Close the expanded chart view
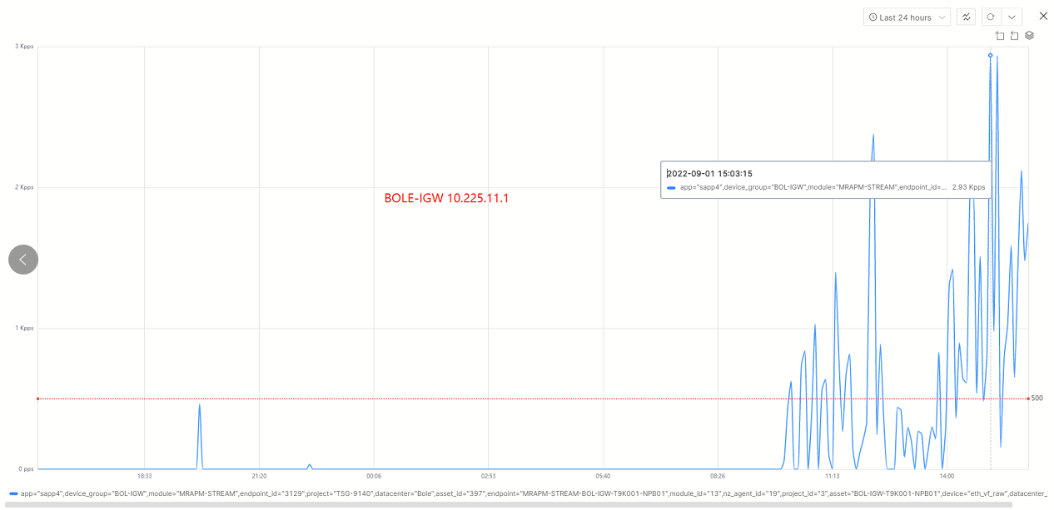 [1043, 16]
